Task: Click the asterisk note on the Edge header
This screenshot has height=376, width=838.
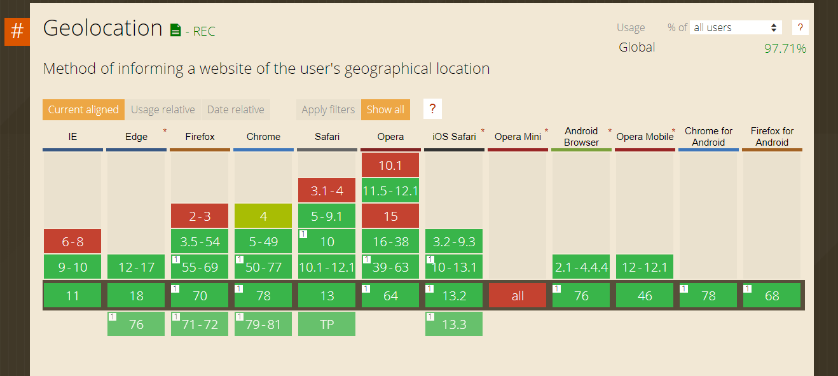Action: [165, 130]
